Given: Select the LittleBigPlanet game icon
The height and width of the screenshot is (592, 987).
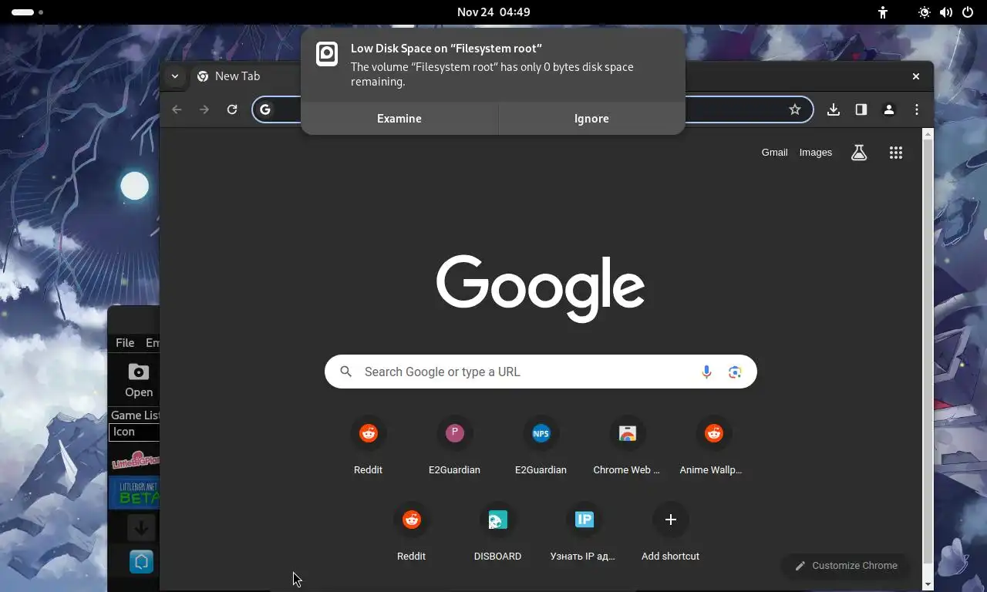Looking at the screenshot, I should pos(136,460).
